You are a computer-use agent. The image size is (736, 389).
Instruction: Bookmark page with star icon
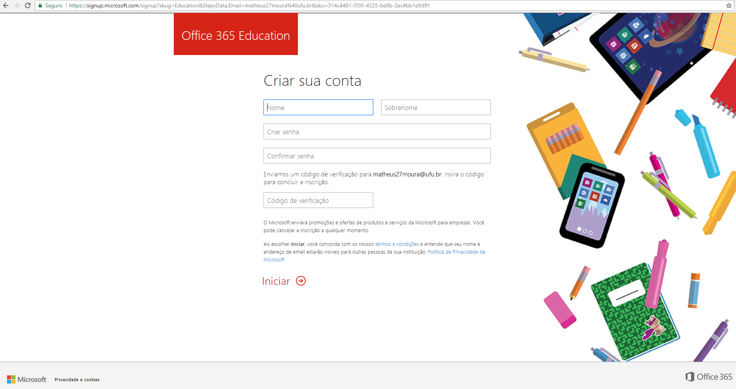tap(729, 5)
